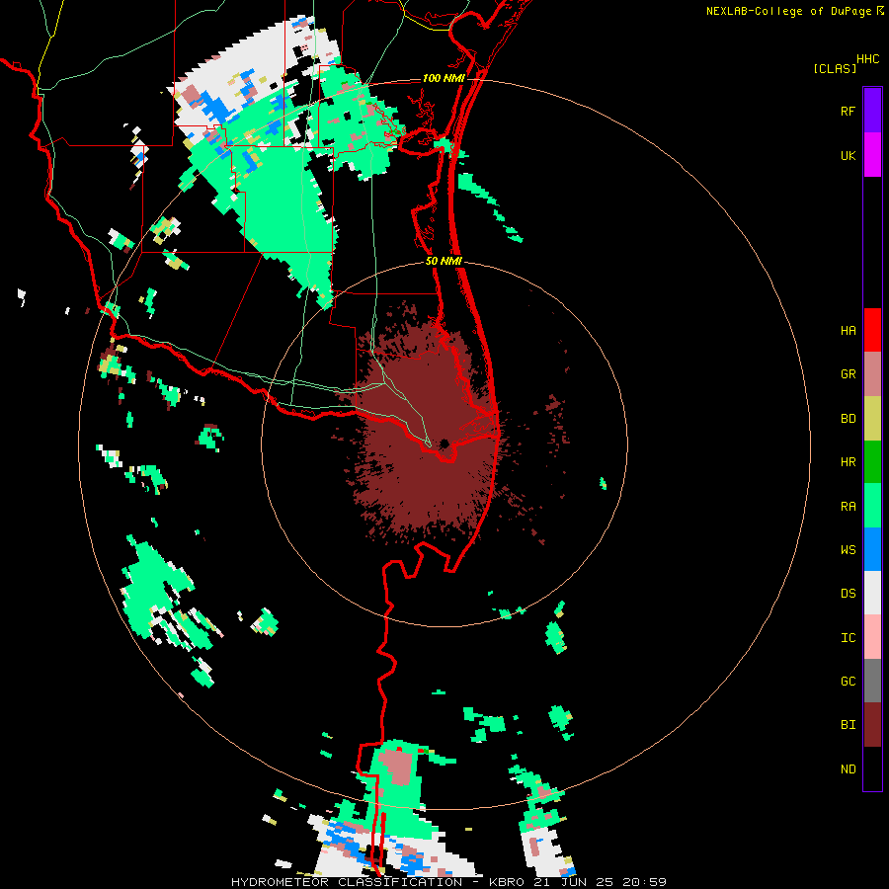Click the IC legend label
The width and height of the screenshot is (889, 889).
848,637
